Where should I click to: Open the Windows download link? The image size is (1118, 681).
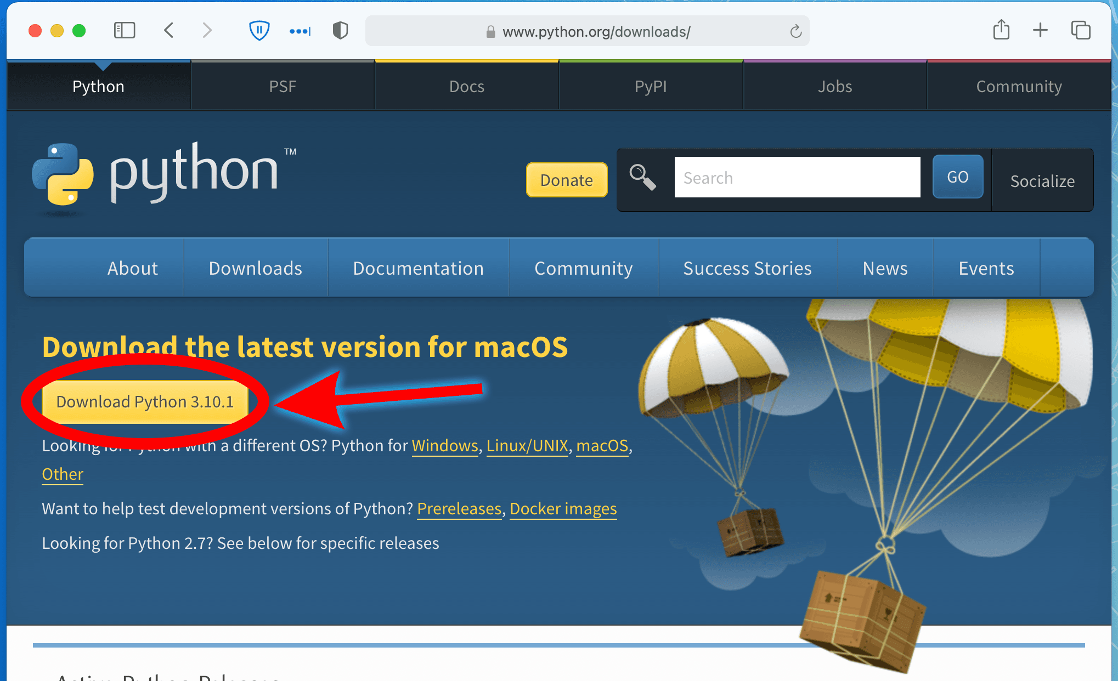point(445,446)
